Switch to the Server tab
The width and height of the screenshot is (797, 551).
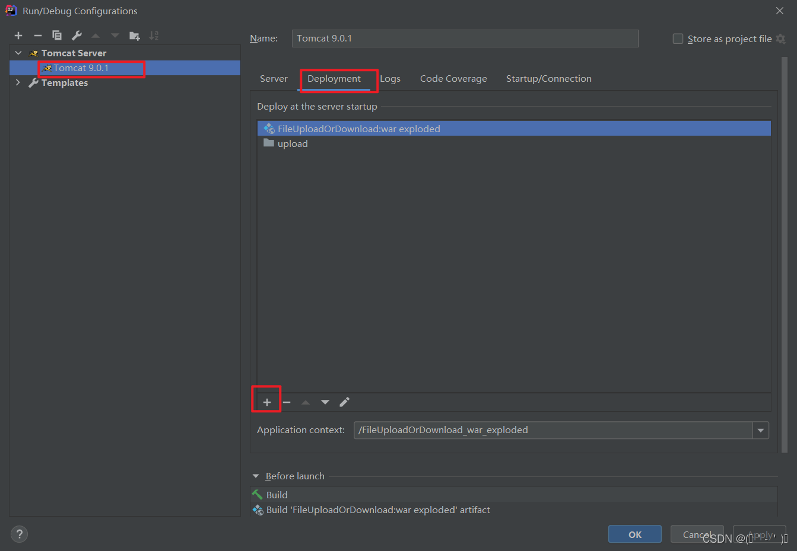point(274,79)
